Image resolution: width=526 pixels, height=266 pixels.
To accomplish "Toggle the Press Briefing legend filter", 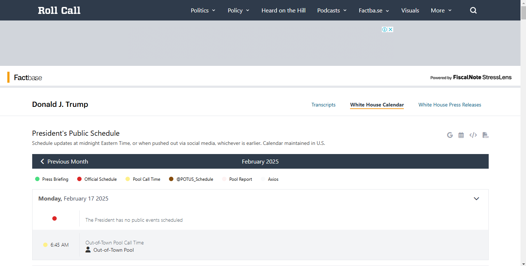I will [x=52, y=179].
